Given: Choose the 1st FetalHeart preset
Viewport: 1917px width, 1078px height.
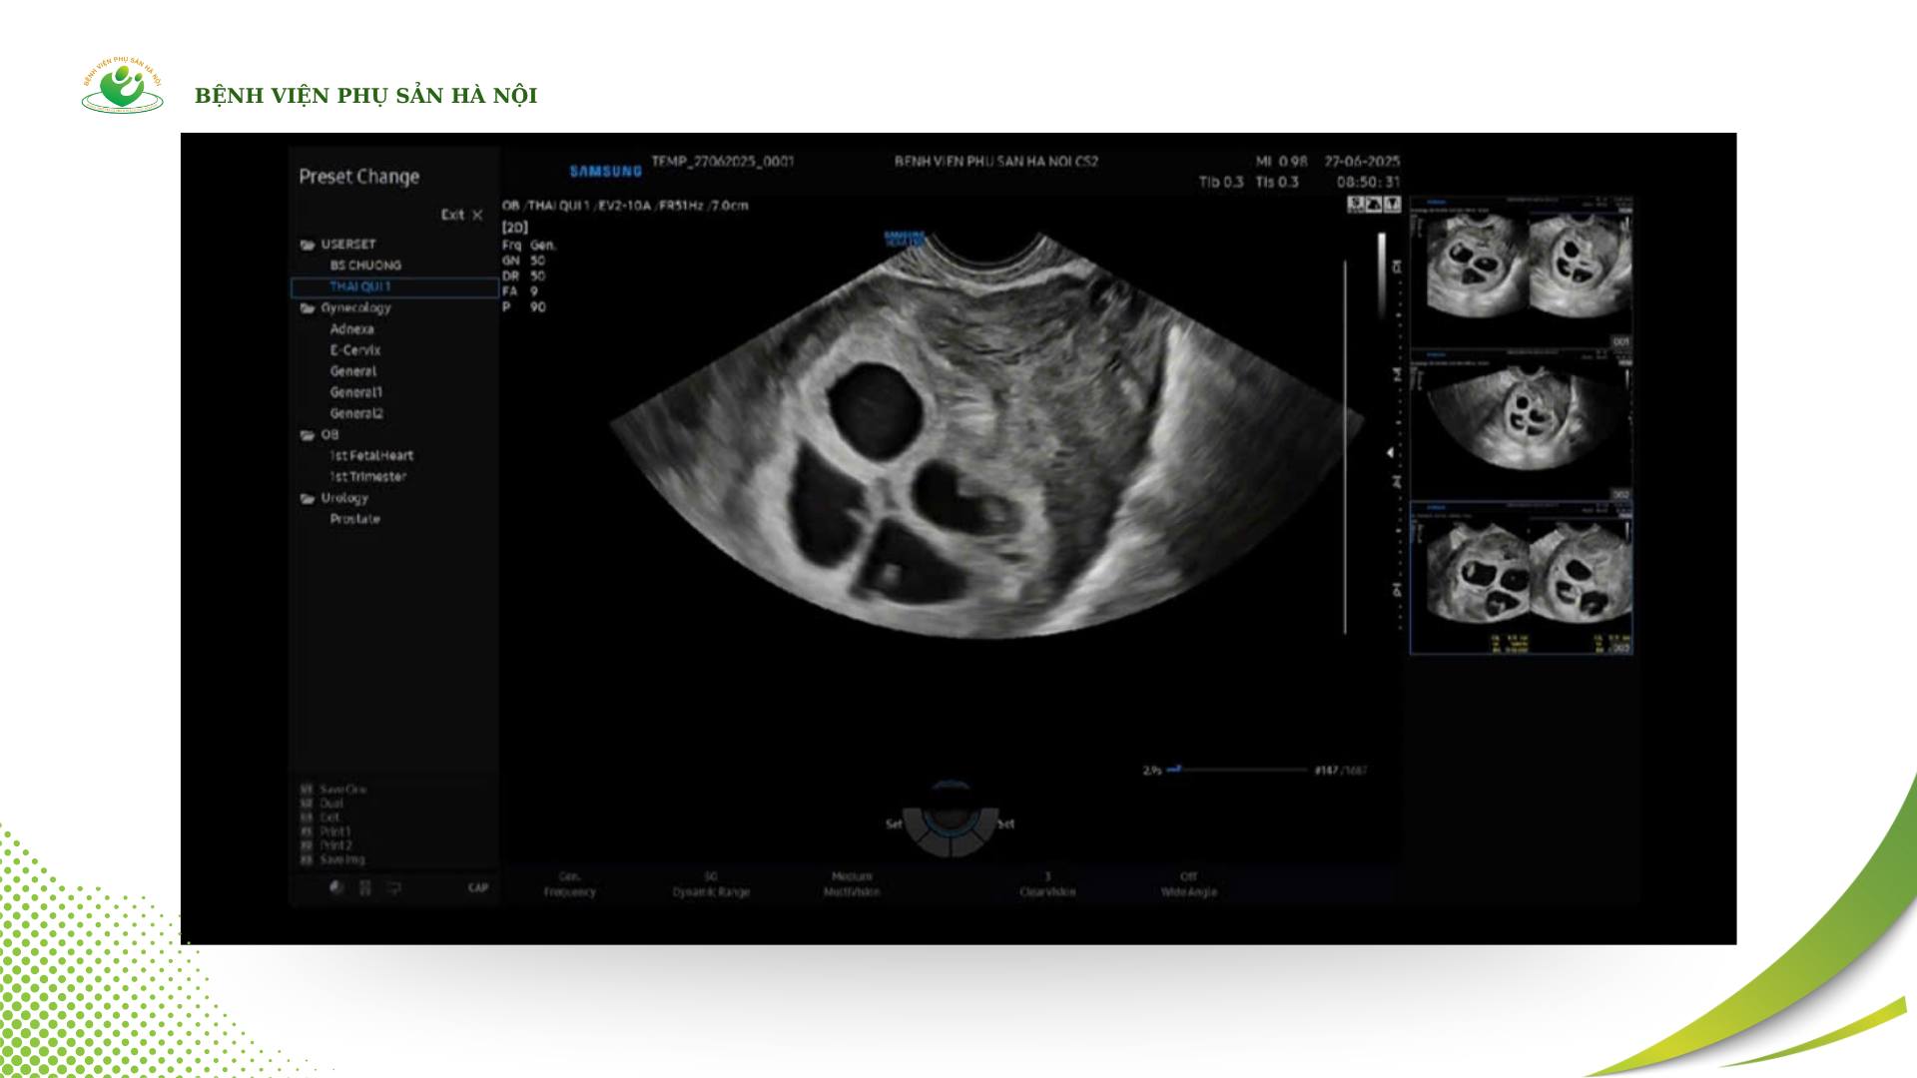Looking at the screenshot, I should tap(370, 455).
